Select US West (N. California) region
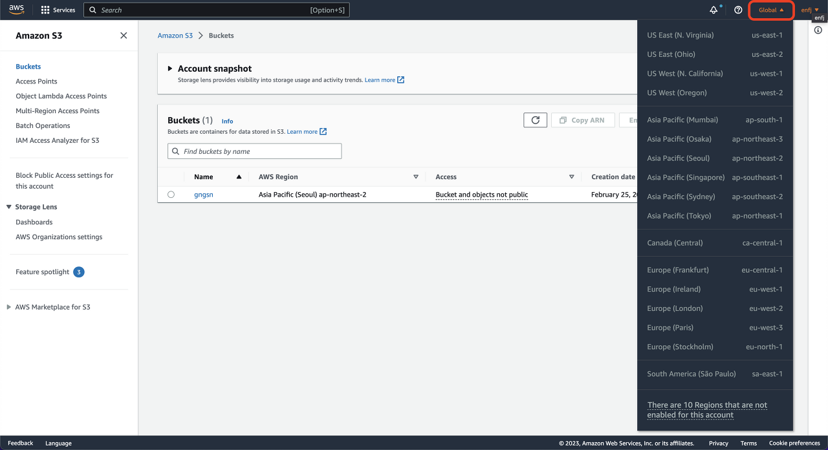The image size is (828, 450). [x=715, y=74]
